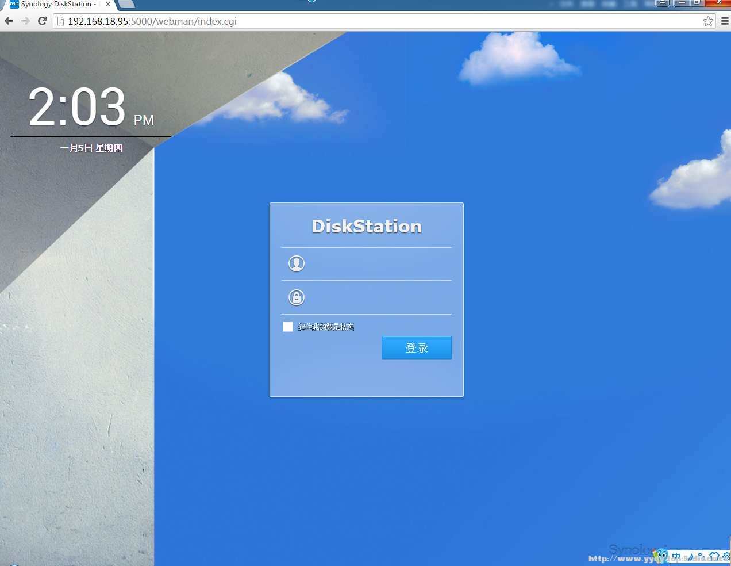The width and height of the screenshot is (731, 566).
Task: Open the Chrome user profile button
Action: point(663,3)
